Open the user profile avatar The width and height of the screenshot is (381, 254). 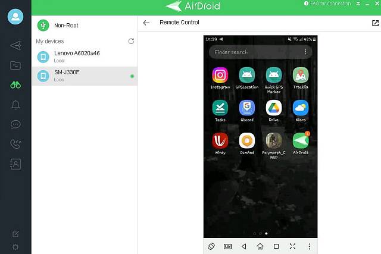coord(15,17)
